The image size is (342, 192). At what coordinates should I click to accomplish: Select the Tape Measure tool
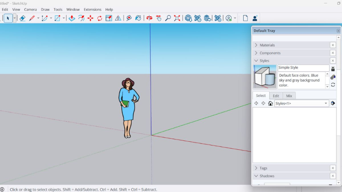pos(118,18)
